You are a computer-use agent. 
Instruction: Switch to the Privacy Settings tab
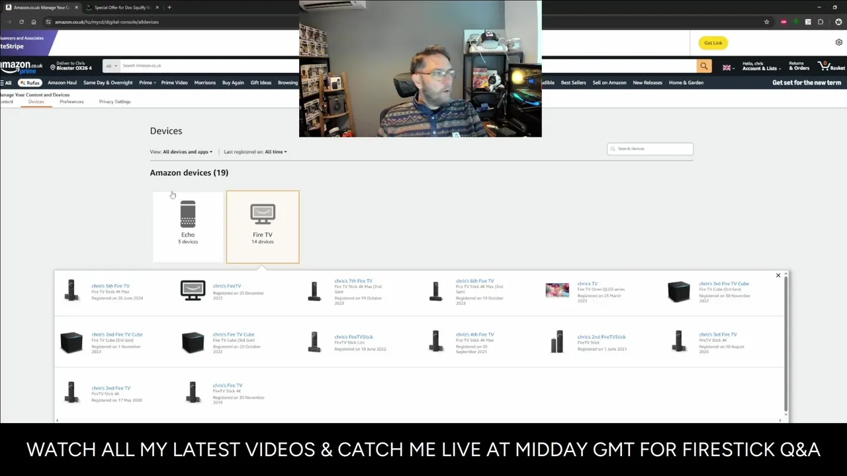coord(114,102)
